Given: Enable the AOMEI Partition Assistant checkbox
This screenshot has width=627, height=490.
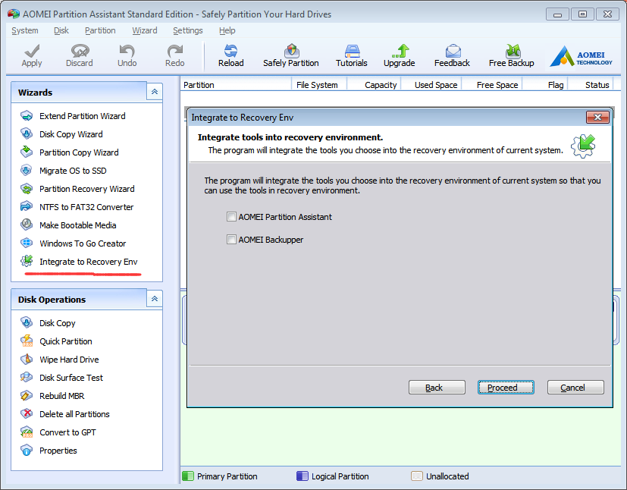Looking at the screenshot, I should pyautogui.click(x=231, y=217).
